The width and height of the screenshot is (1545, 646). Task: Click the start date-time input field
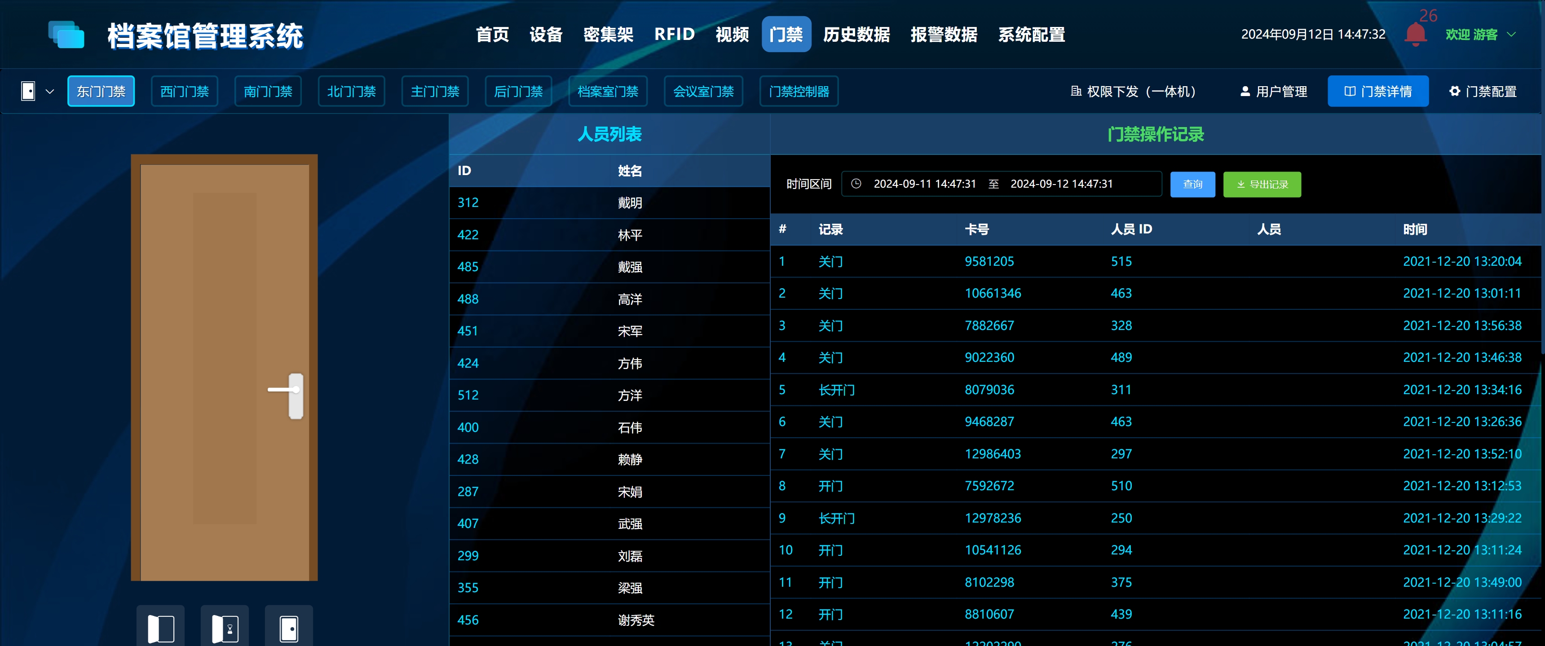pyautogui.click(x=924, y=184)
